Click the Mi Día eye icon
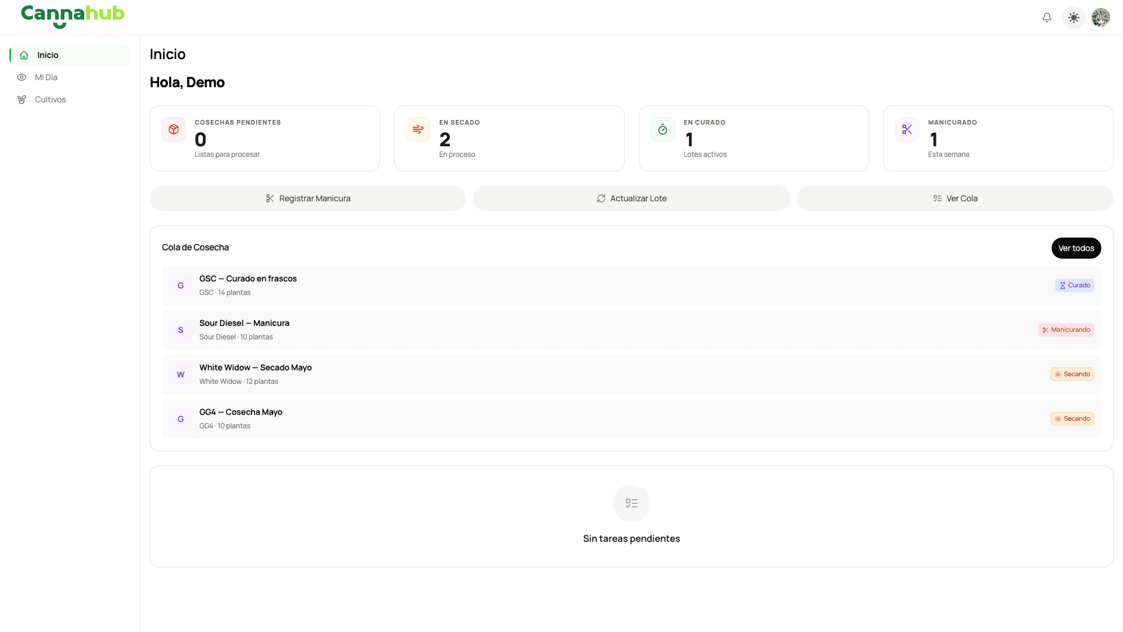This screenshot has height=632, width=1123. tap(22, 77)
